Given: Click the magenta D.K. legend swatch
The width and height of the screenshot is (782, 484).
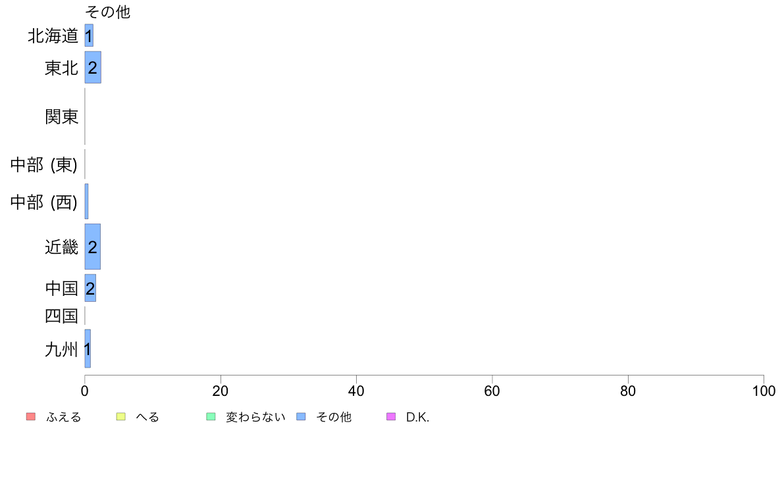Looking at the screenshot, I should [391, 417].
